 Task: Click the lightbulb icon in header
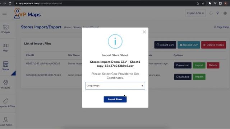tap(218, 13)
